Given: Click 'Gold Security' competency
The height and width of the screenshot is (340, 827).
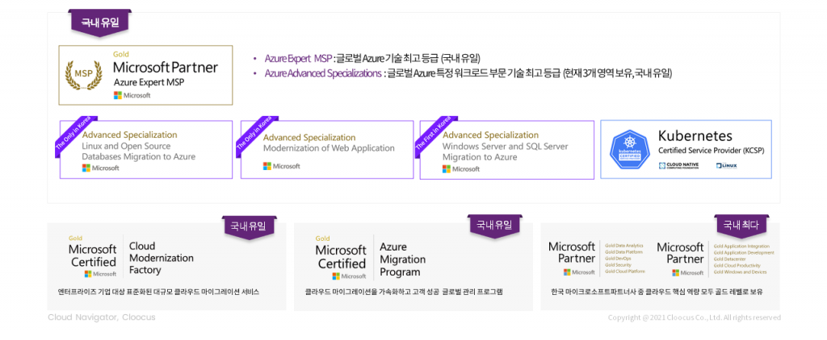Looking at the screenshot, I should (618, 265).
